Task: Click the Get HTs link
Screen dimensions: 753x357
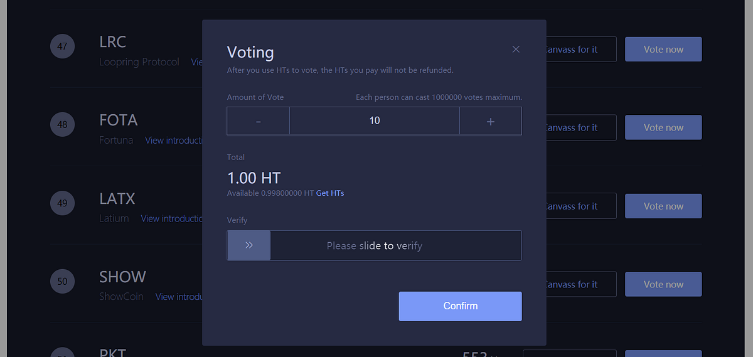Action: coord(330,193)
